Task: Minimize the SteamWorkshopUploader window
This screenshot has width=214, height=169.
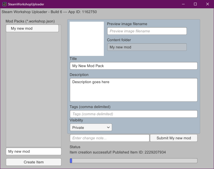Action: 183,4
